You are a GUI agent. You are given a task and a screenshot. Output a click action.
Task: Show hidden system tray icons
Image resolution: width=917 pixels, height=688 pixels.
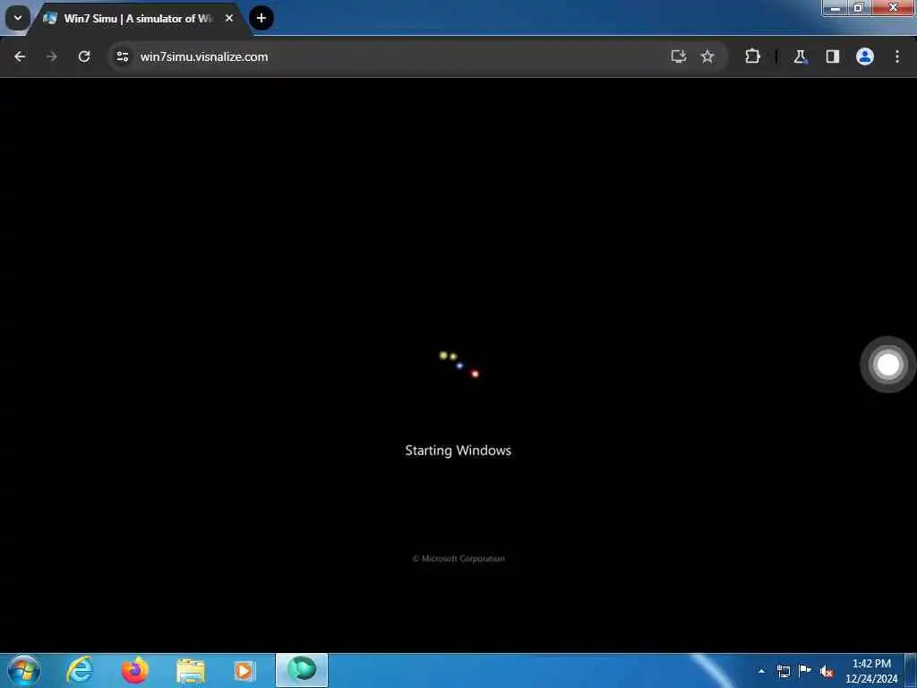click(x=761, y=671)
